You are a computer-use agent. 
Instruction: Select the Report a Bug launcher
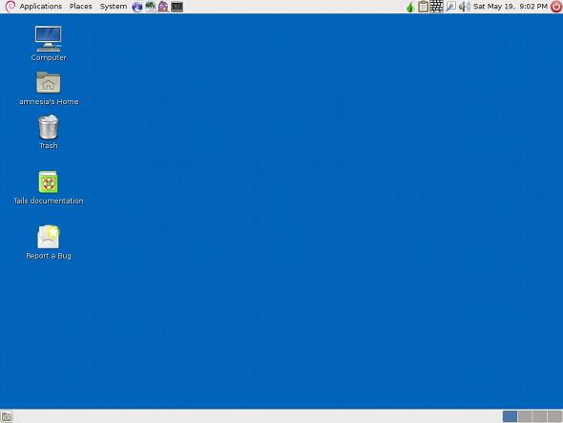[49, 243]
